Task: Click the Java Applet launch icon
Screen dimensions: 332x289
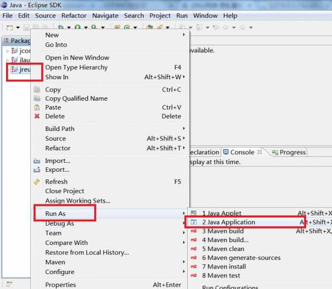Action: click(x=194, y=213)
